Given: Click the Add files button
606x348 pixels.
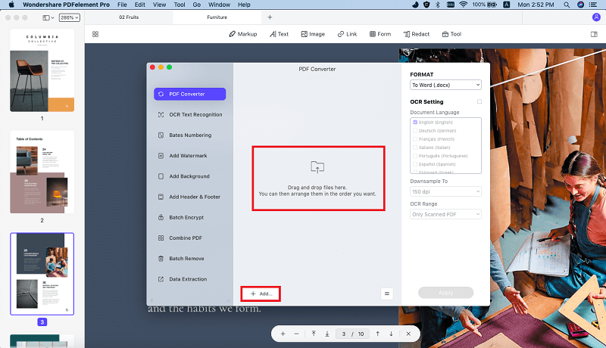Looking at the screenshot, I should pos(261,294).
